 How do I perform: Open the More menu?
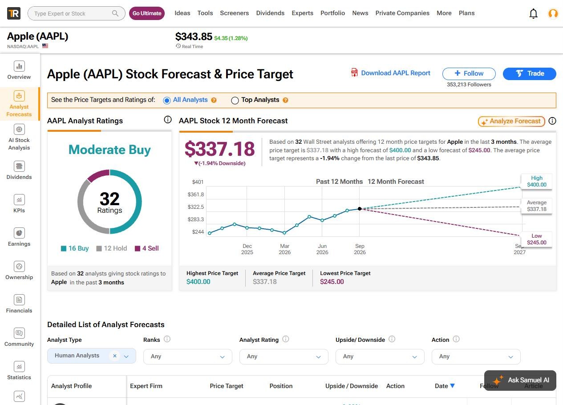pos(444,13)
